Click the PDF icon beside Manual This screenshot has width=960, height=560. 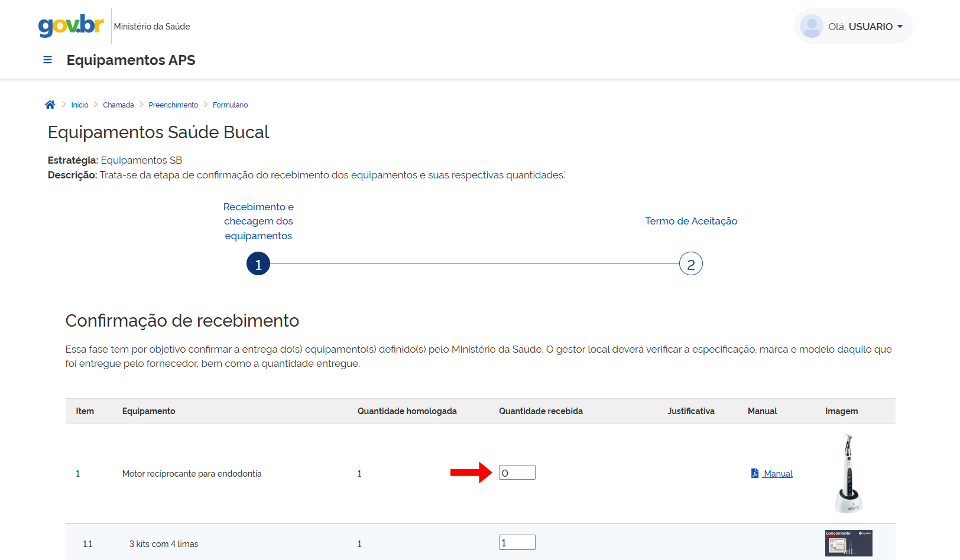pos(755,473)
